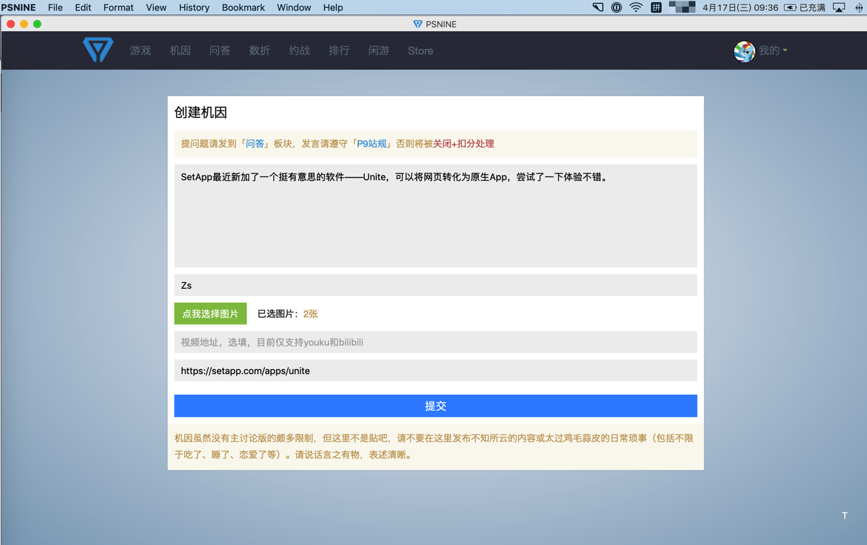This screenshot has width=867, height=545.
Task: Open the View menu
Action: [156, 7]
